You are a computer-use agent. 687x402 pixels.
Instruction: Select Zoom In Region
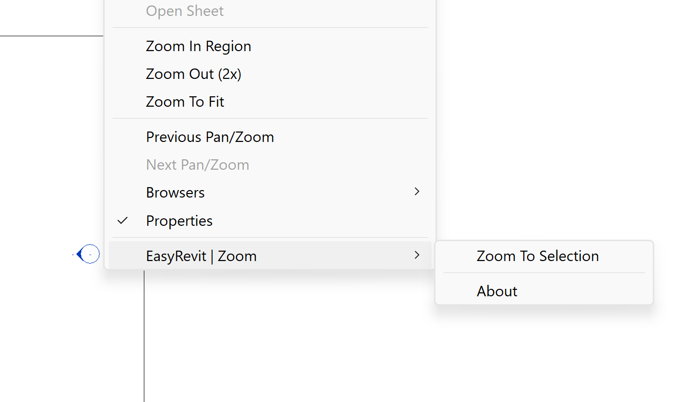point(198,46)
